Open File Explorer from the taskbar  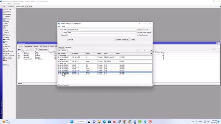pos(99,122)
